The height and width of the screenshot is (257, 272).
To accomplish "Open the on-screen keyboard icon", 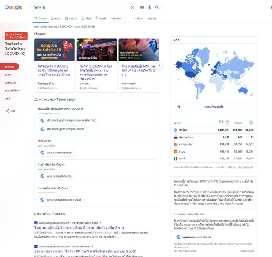I will (x=141, y=8).
